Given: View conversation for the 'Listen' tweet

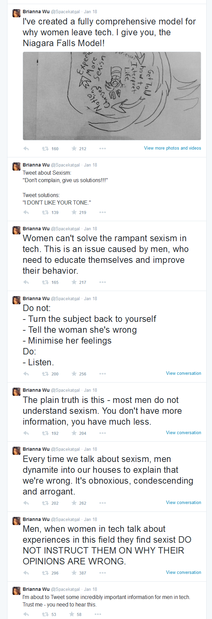Looking at the screenshot, I should (184, 373).
